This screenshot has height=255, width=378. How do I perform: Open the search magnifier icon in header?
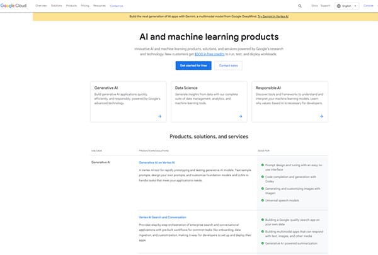[300, 6]
